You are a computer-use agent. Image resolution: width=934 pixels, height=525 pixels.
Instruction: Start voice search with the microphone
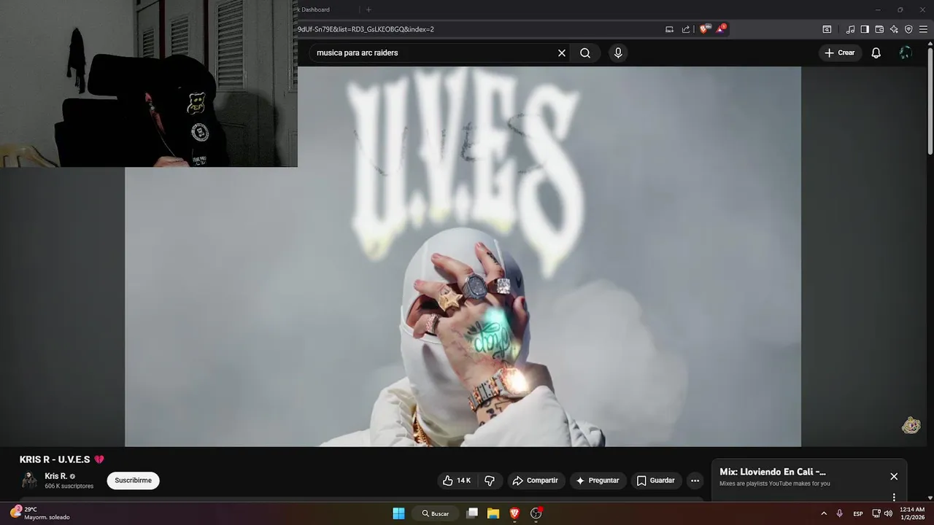pos(618,52)
